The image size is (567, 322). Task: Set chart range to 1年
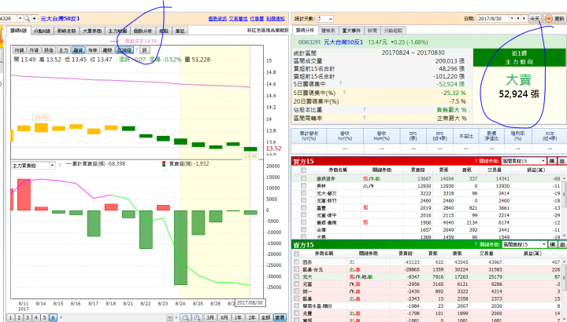click(238, 317)
